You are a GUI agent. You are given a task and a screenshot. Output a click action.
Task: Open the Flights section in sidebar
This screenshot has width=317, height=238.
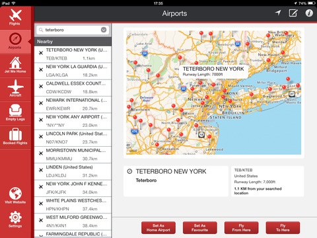click(x=15, y=18)
